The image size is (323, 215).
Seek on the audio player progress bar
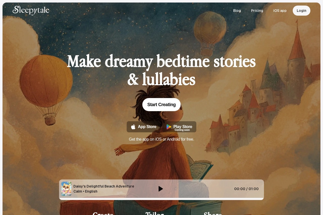click(161, 199)
